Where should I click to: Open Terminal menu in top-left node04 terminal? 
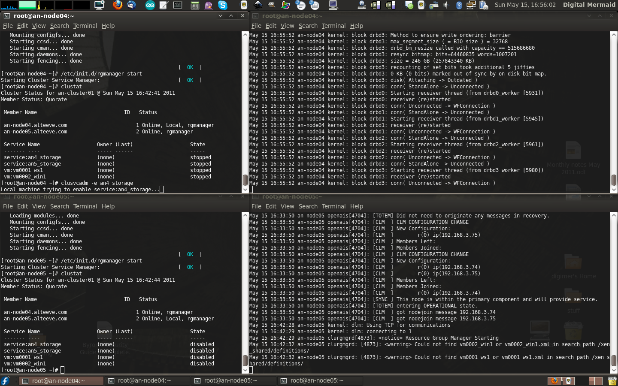[85, 26]
